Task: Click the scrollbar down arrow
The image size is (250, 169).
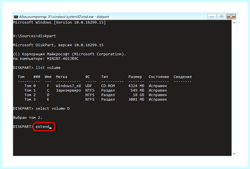Action: 234,154
